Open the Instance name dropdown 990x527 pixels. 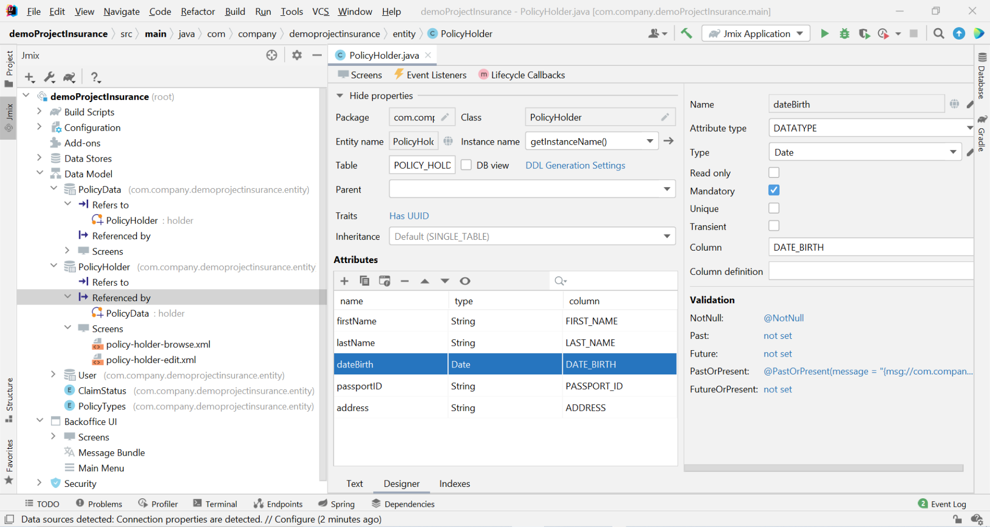point(649,141)
